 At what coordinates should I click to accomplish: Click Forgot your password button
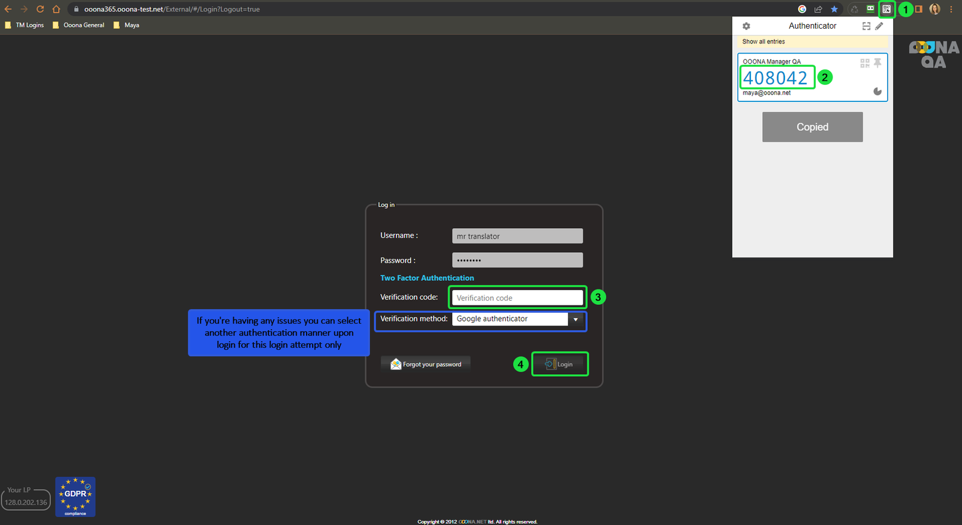pyautogui.click(x=426, y=364)
